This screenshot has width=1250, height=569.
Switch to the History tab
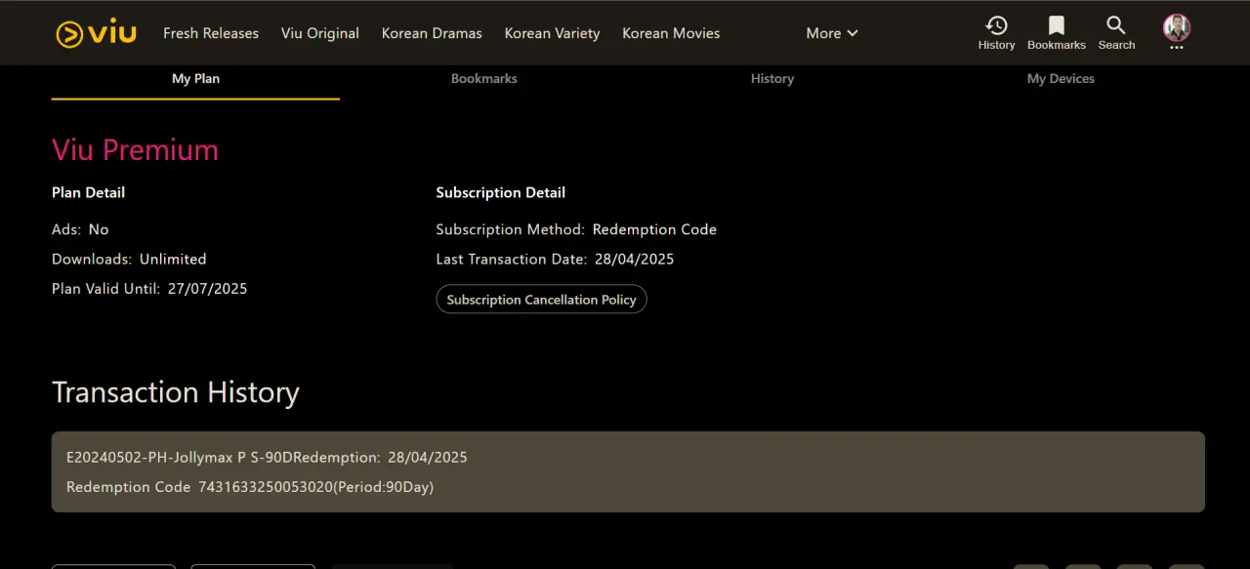tap(772, 79)
